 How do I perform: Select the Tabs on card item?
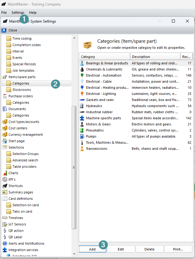pos(22,211)
